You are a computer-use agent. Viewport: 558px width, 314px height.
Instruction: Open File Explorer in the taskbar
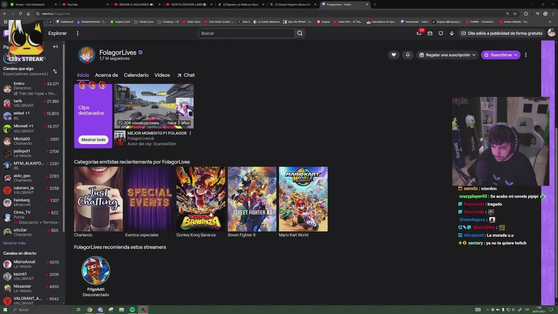coord(122,310)
